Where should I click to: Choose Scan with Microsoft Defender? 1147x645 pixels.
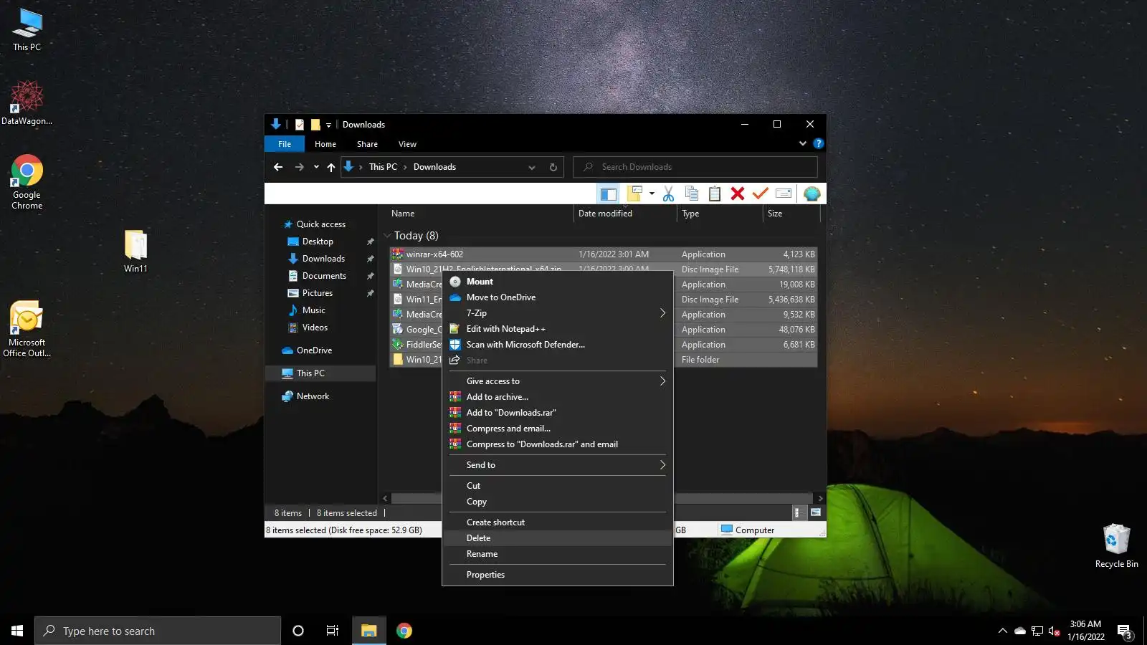[558, 345]
